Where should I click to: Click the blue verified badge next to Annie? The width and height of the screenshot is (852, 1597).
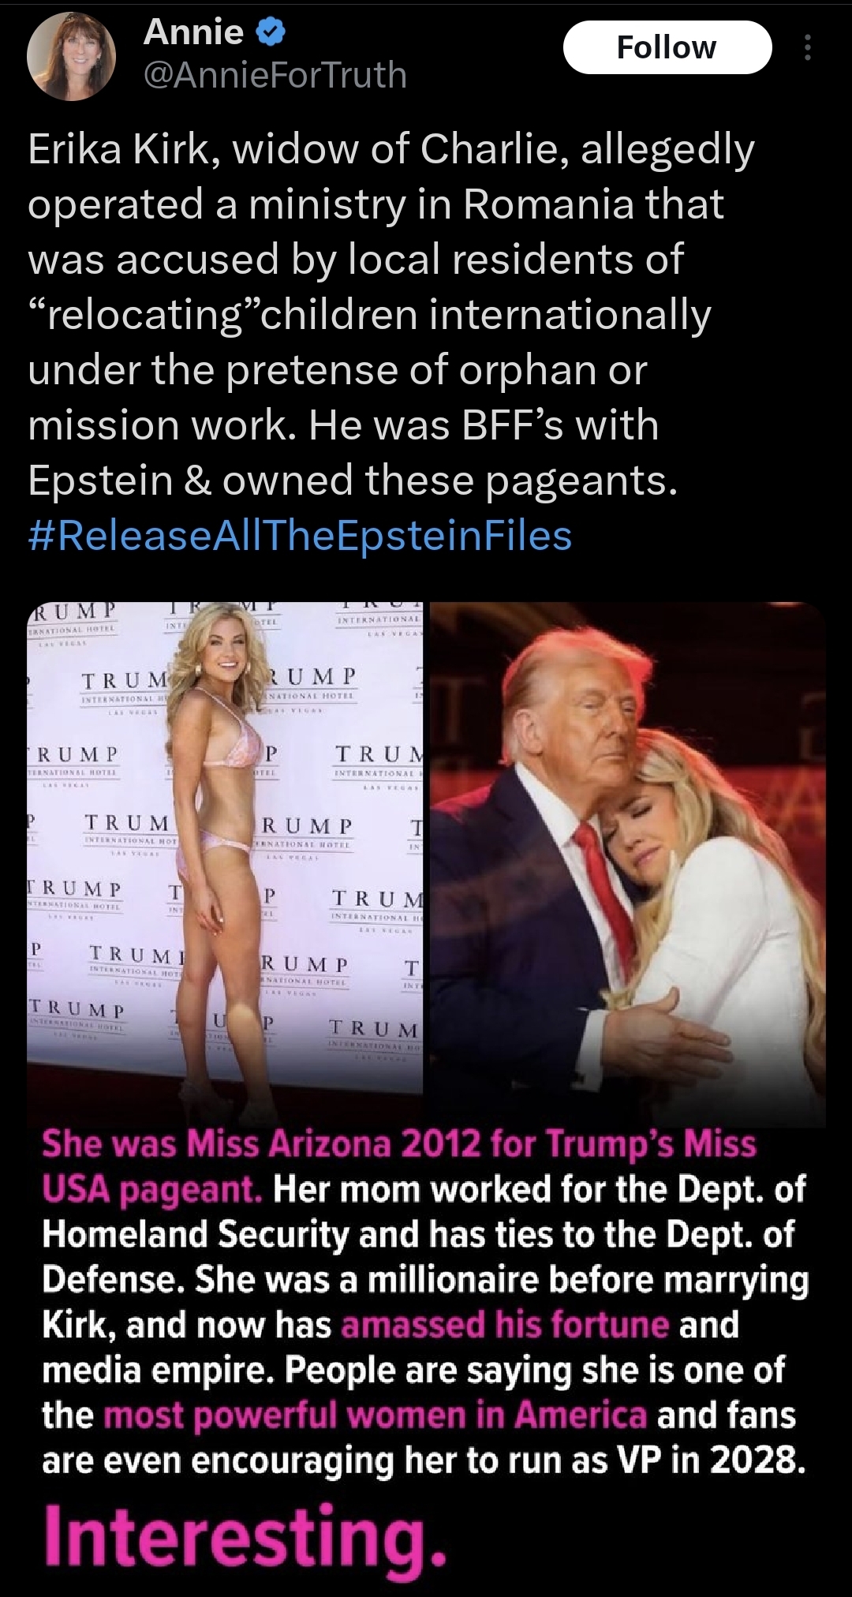[271, 32]
